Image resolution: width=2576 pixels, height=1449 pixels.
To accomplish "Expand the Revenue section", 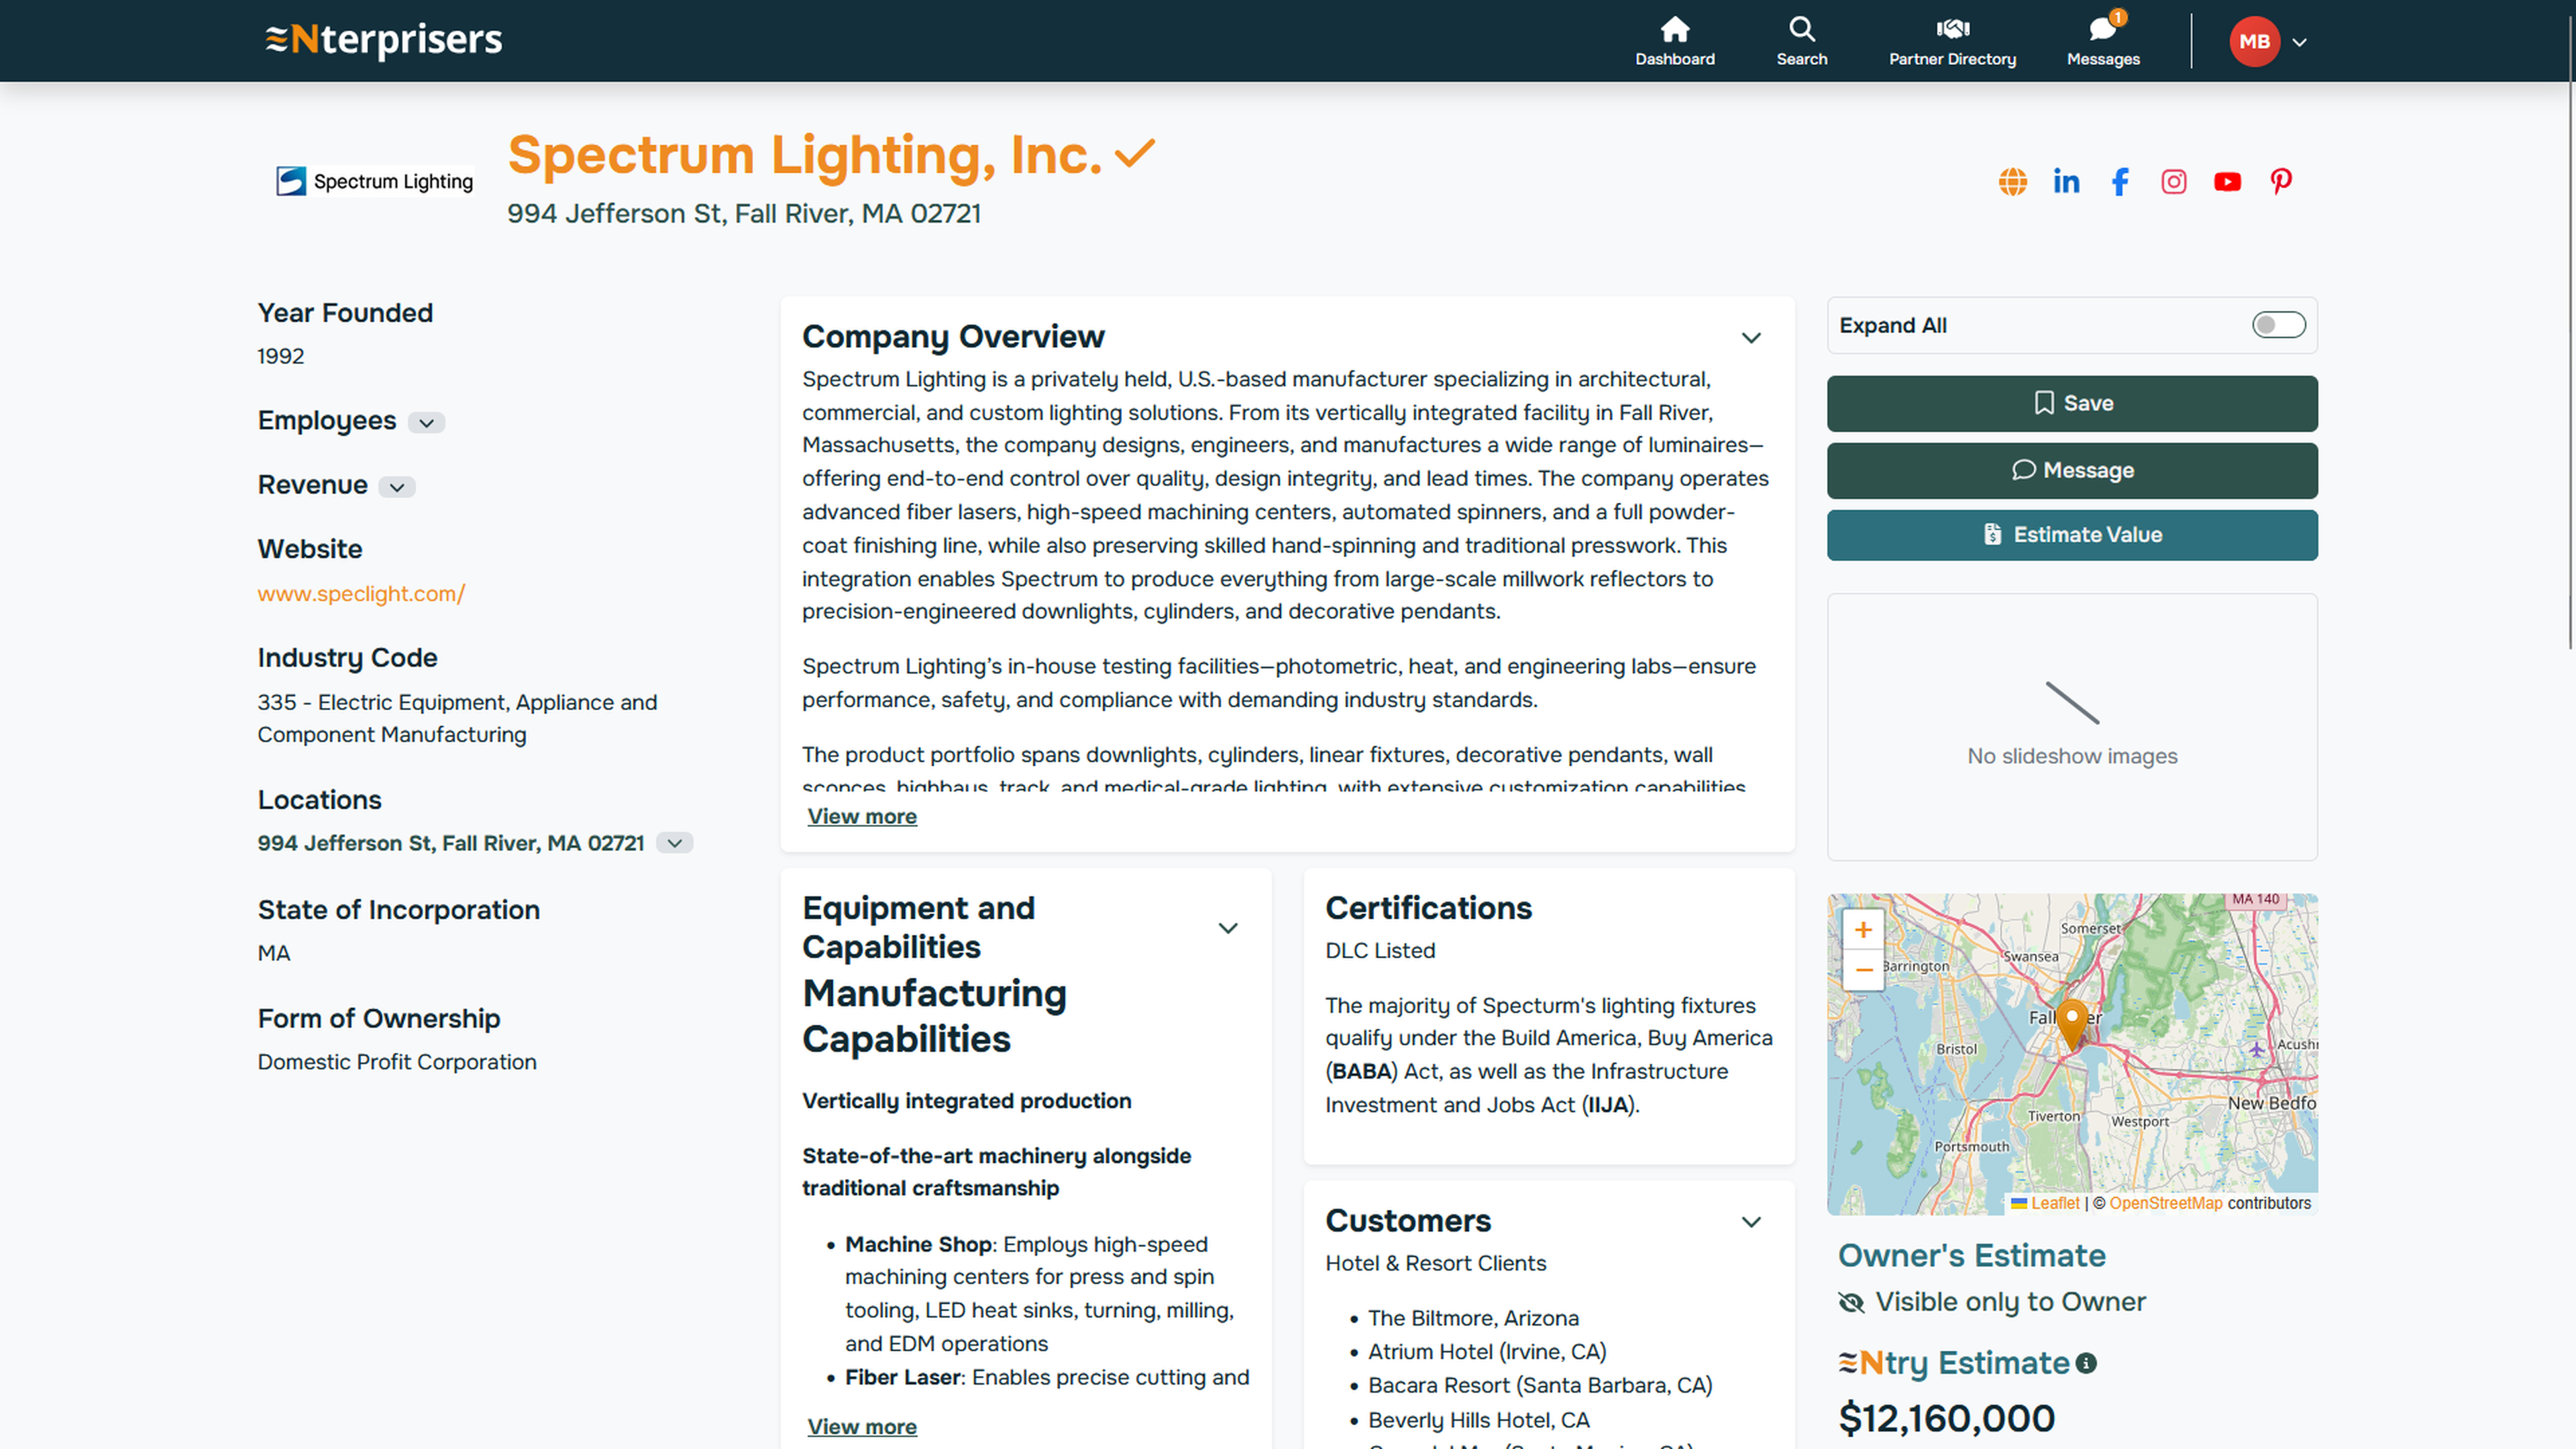I will click(x=397, y=487).
